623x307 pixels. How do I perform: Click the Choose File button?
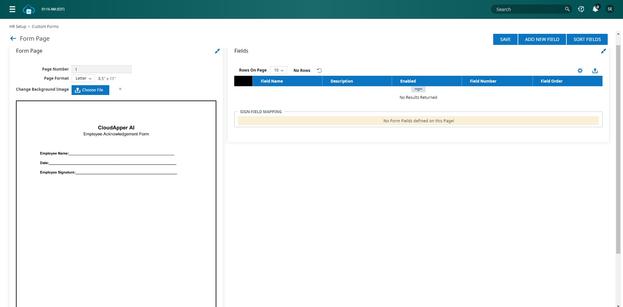coord(90,90)
